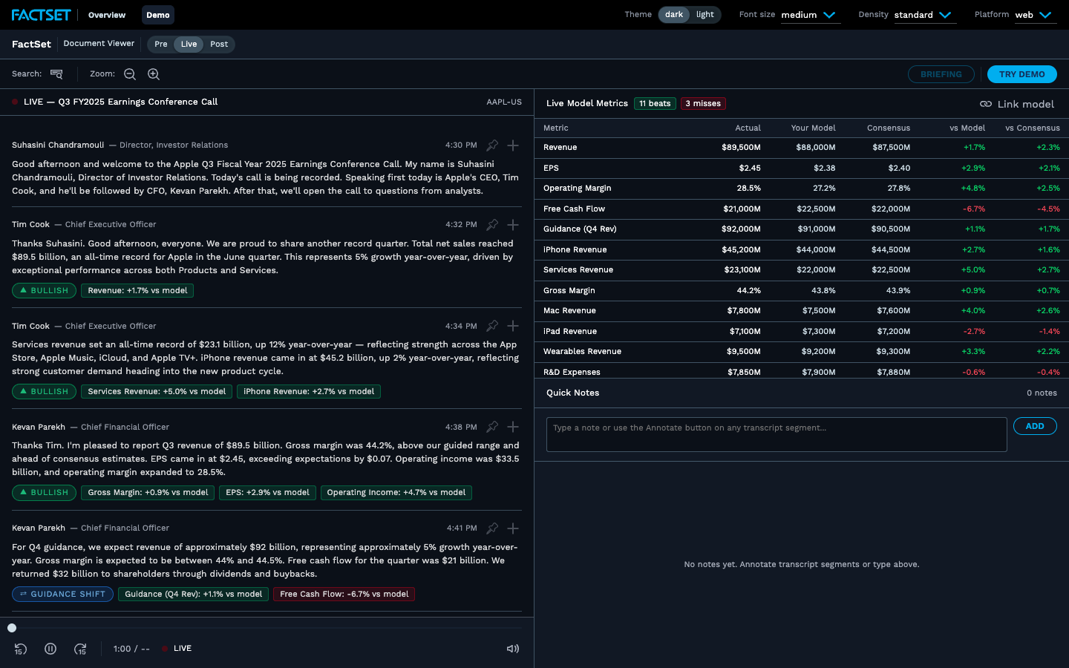Mute the call audio volume
Viewport: 1069px width, 668px height.
[x=513, y=649]
